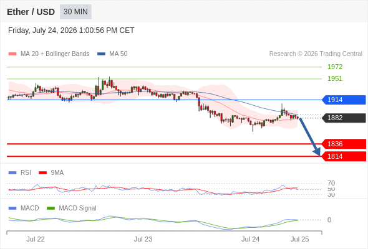The image size is (368, 249).
Task: Click the Jul 24 date axis label
Action: (x=250, y=239)
